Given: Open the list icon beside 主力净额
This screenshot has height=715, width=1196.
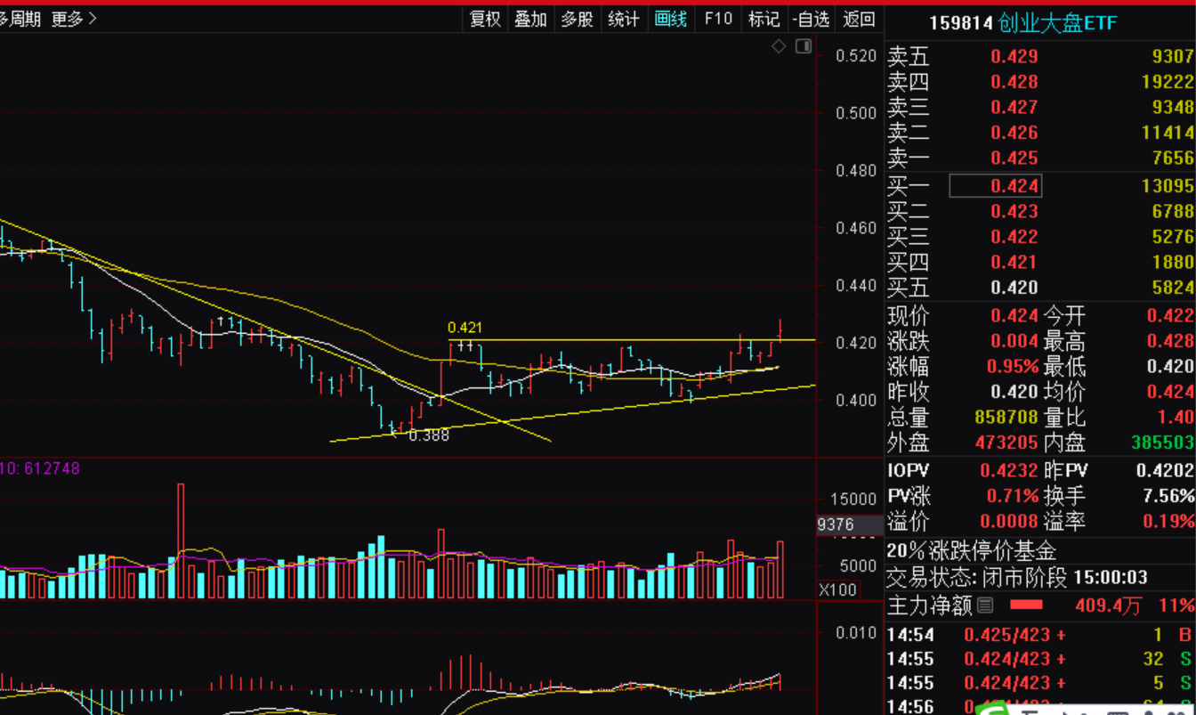Looking at the screenshot, I should (x=985, y=605).
